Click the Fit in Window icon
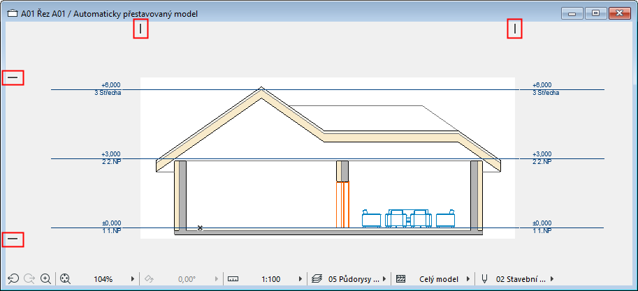The width and height of the screenshot is (638, 291). 66,279
